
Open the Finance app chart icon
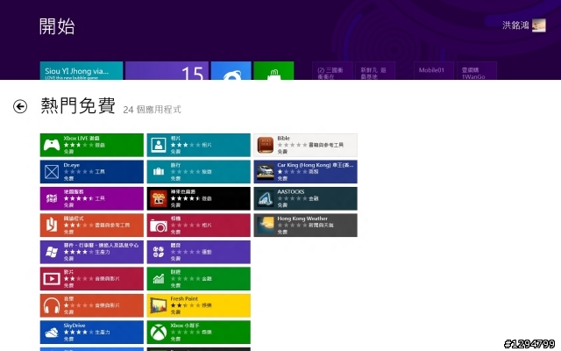(x=159, y=279)
